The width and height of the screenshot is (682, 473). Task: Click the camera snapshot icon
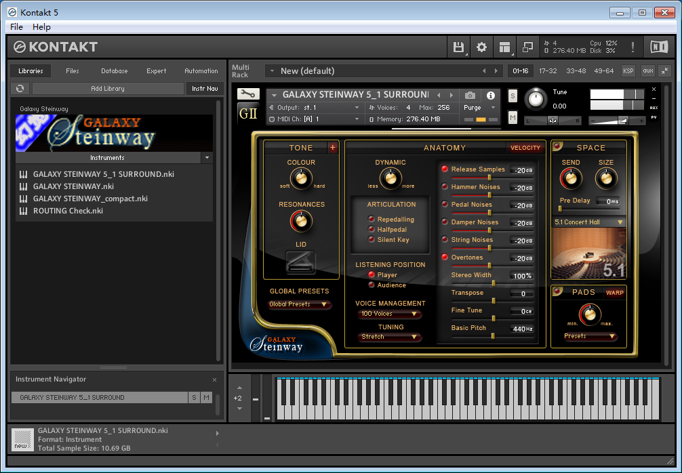(470, 96)
